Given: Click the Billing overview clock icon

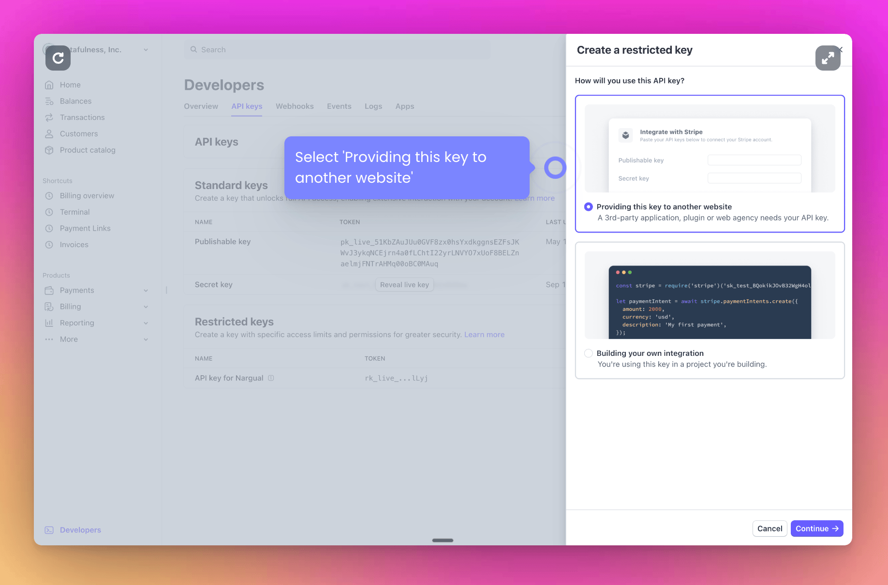Looking at the screenshot, I should 49,196.
